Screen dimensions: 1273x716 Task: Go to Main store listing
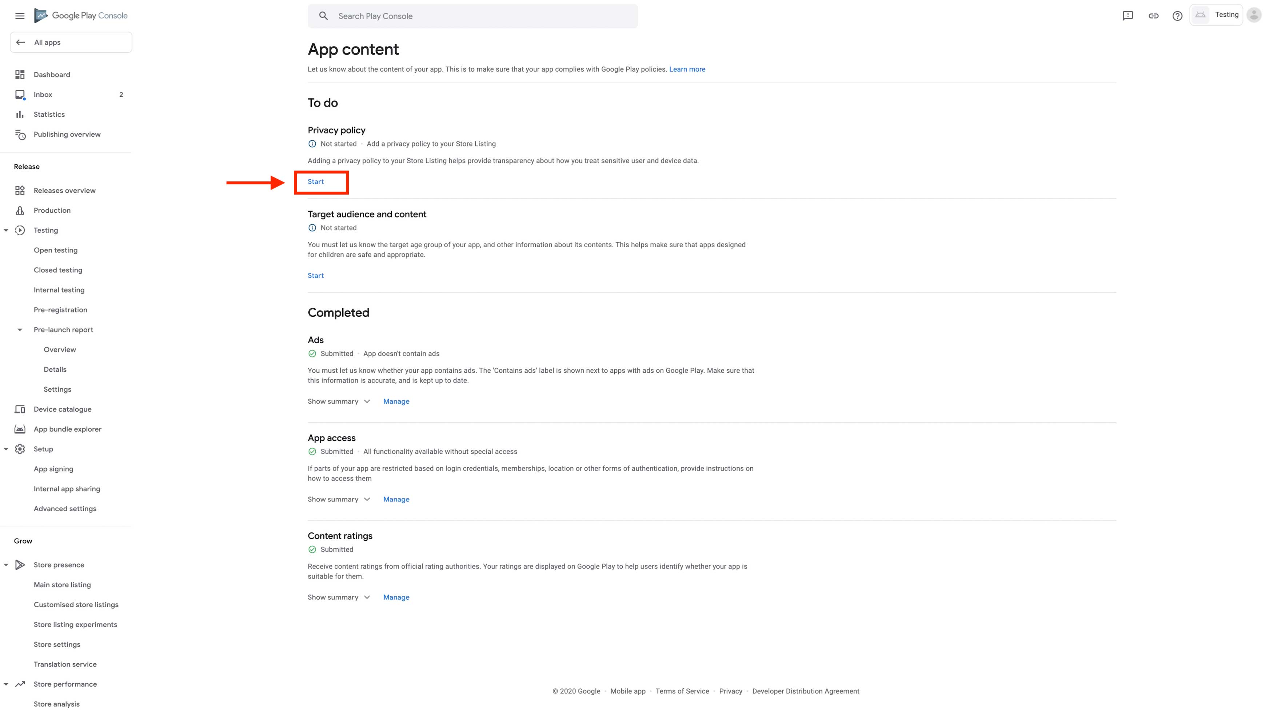62,585
